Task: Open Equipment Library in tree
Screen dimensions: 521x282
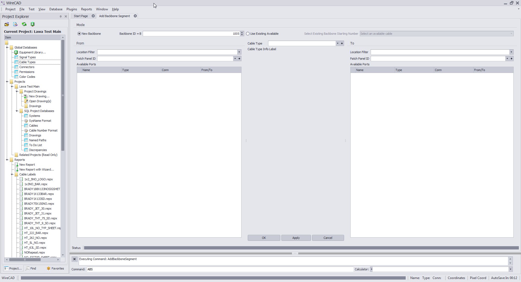Action: pos(32,52)
